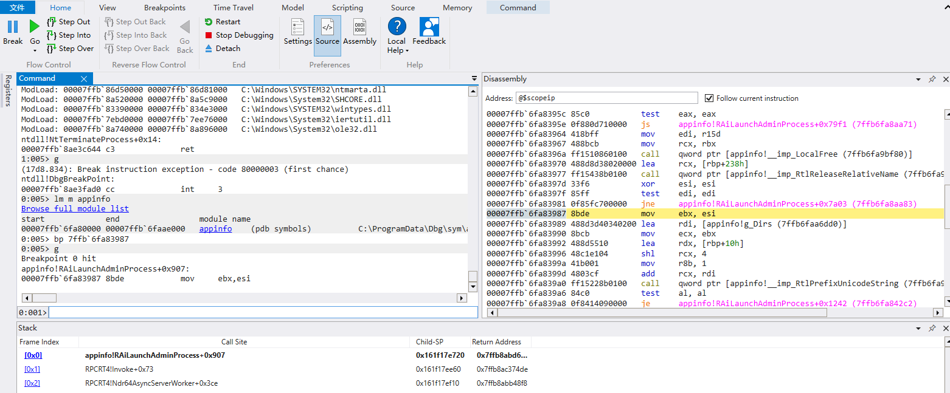This screenshot has width=950, height=393.
Task: Click the Step Out button
Action: (68, 22)
